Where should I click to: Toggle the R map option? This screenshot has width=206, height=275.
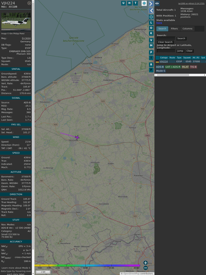151,65
